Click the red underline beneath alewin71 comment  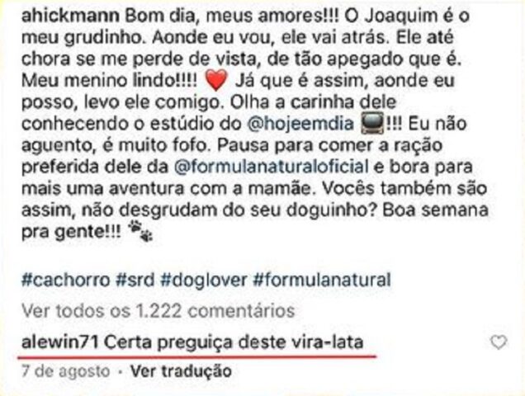(196, 357)
